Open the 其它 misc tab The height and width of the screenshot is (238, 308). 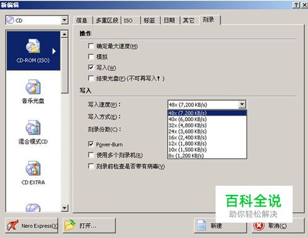pyautogui.click(x=189, y=20)
